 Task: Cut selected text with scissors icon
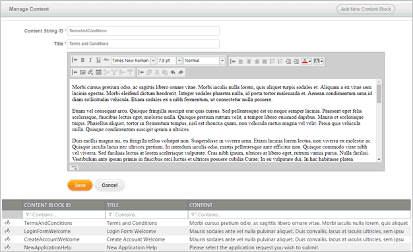[x=157, y=72]
